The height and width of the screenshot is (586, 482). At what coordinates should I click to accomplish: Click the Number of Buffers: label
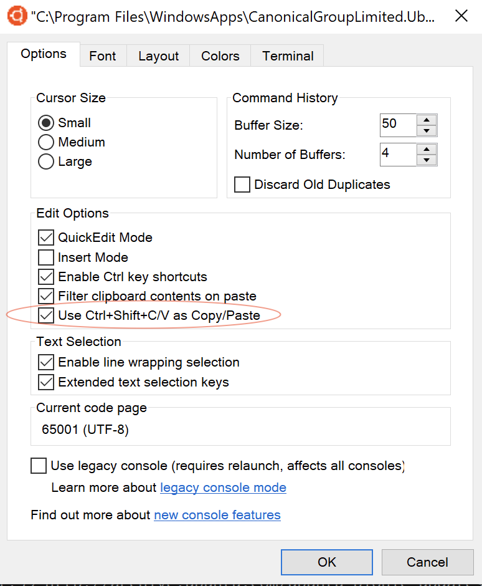click(x=290, y=155)
